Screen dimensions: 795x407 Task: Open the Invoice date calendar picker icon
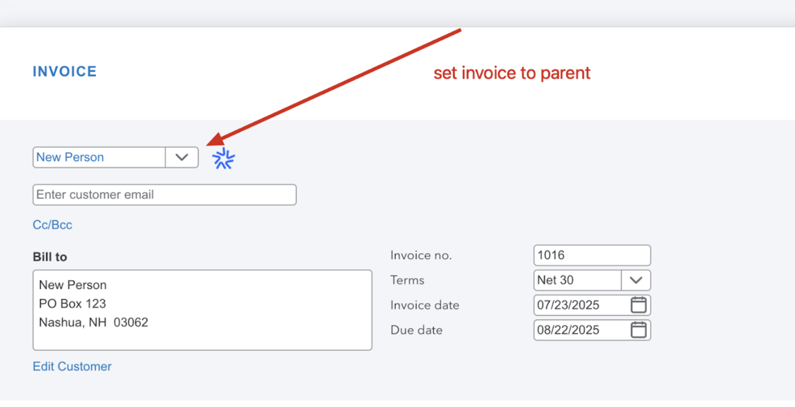(638, 305)
